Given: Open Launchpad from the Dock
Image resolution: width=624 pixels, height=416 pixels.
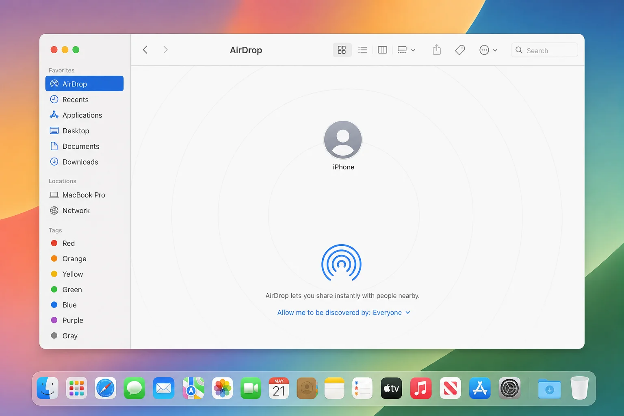Looking at the screenshot, I should [x=76, y=388].
